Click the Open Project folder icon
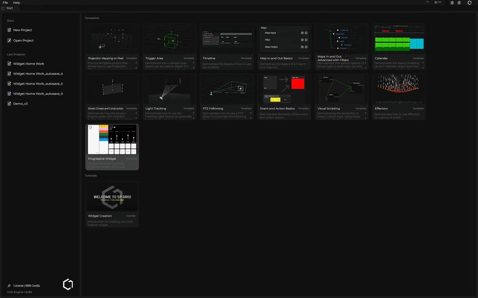 (x=9, y=40)
